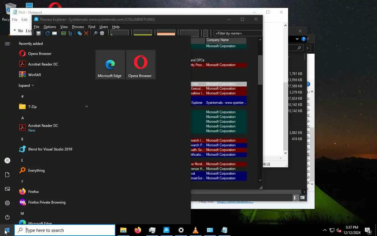Select the 3,882 KB file size entry

coord(295,133)
